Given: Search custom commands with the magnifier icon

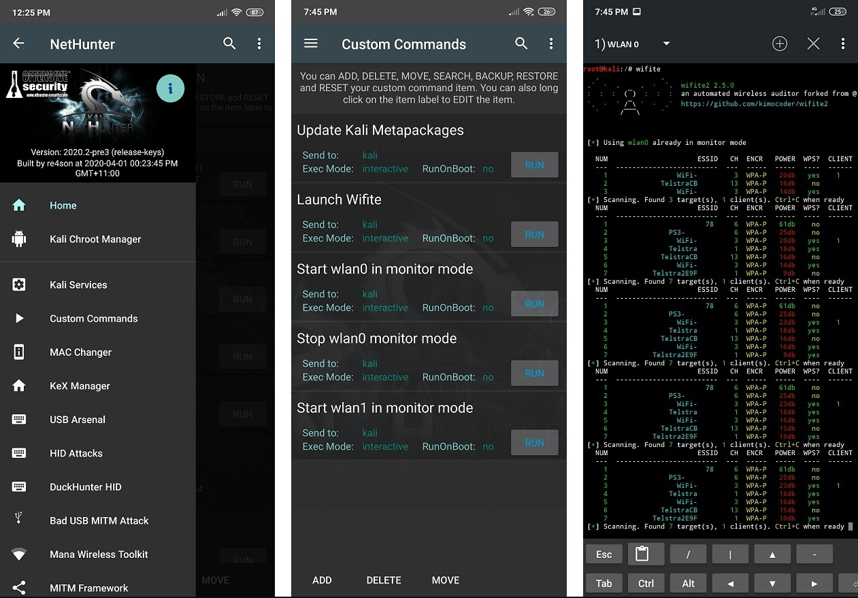Looking at the screenshot, I should point(521,44).
